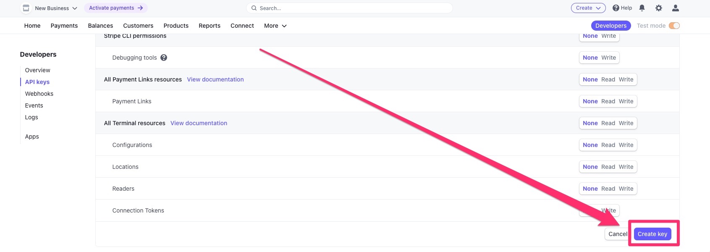
Task: Set Debugging tools permission to None
Action: 590,58
